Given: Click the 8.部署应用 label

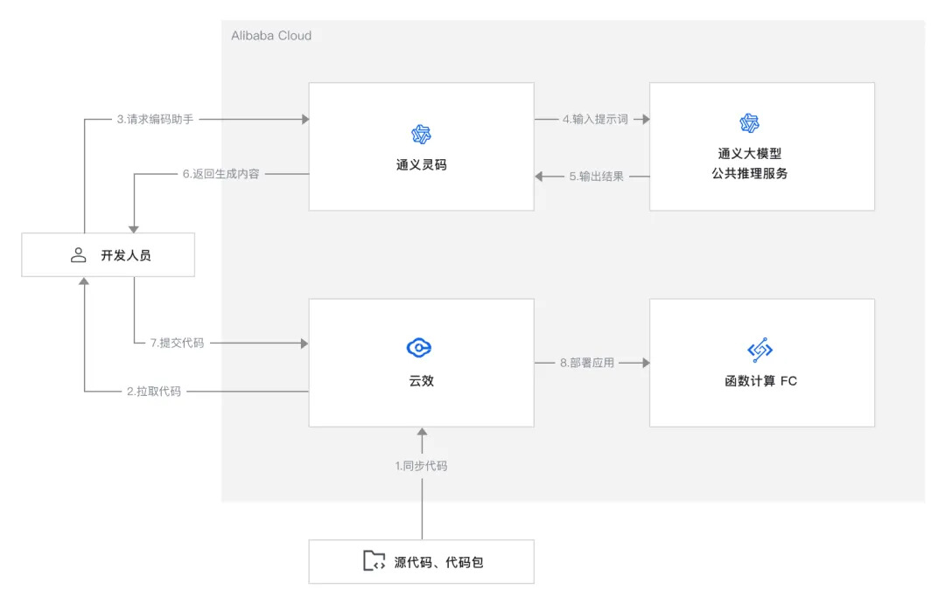Looking at the screenshot, I should pyautogui.click(x=586, y=362).
